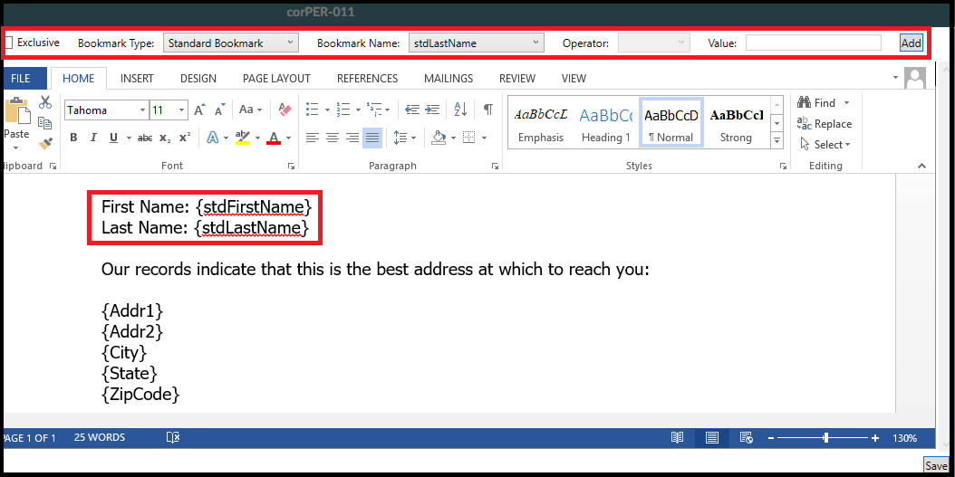Open font size dropdown
Viewport: 955px width, 477px height.
[182, 110]
